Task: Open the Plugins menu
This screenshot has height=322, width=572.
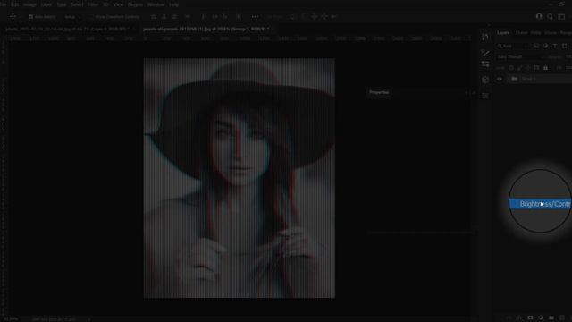Action: pos(135,4)
